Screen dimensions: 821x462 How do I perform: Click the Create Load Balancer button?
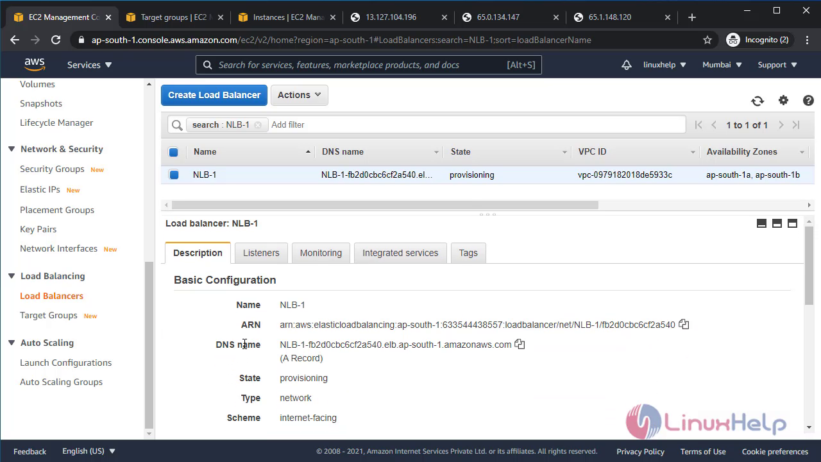(x=214, y=95)
